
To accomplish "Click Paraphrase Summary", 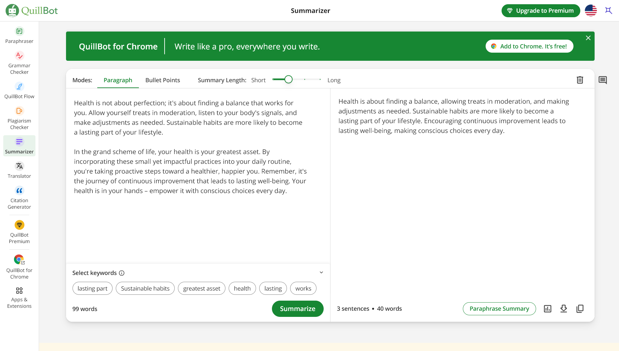I will (499, 309).
